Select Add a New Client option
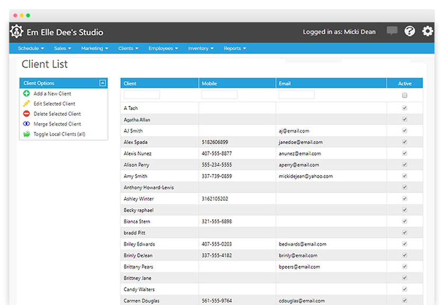 tap(52, 94)
